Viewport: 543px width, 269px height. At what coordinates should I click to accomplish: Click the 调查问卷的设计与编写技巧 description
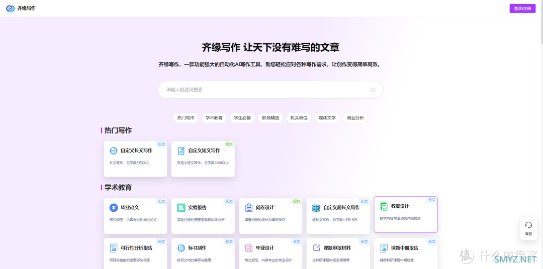(x=265, y=220)
